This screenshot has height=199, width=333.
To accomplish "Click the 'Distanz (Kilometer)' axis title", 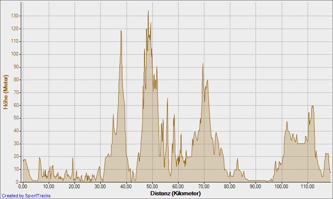I will pos(175,193).
